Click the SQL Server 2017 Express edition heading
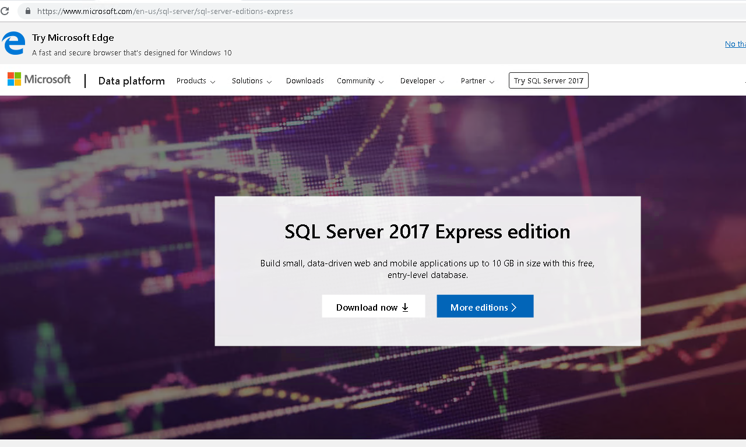The width and height of the screenshot is (746, 447). click(x=427, y=232)
